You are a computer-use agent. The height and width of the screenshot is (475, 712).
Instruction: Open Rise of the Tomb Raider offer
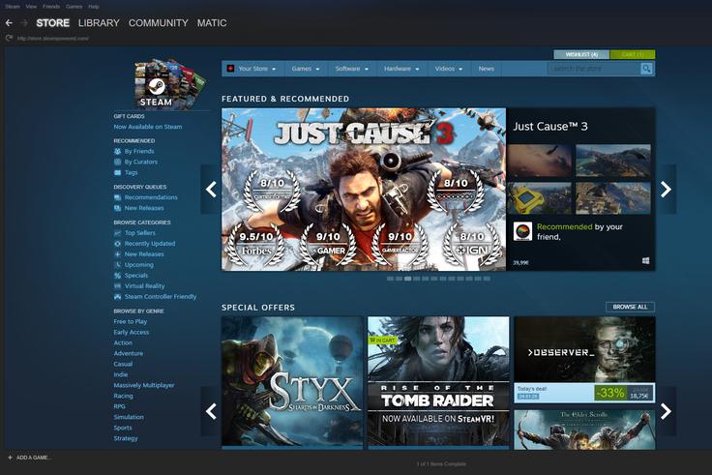click(x=438, y=381)
